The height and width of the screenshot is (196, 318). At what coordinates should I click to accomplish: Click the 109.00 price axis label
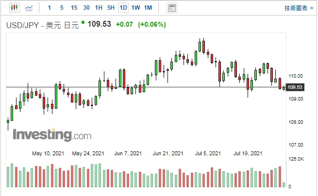(296, 99)
